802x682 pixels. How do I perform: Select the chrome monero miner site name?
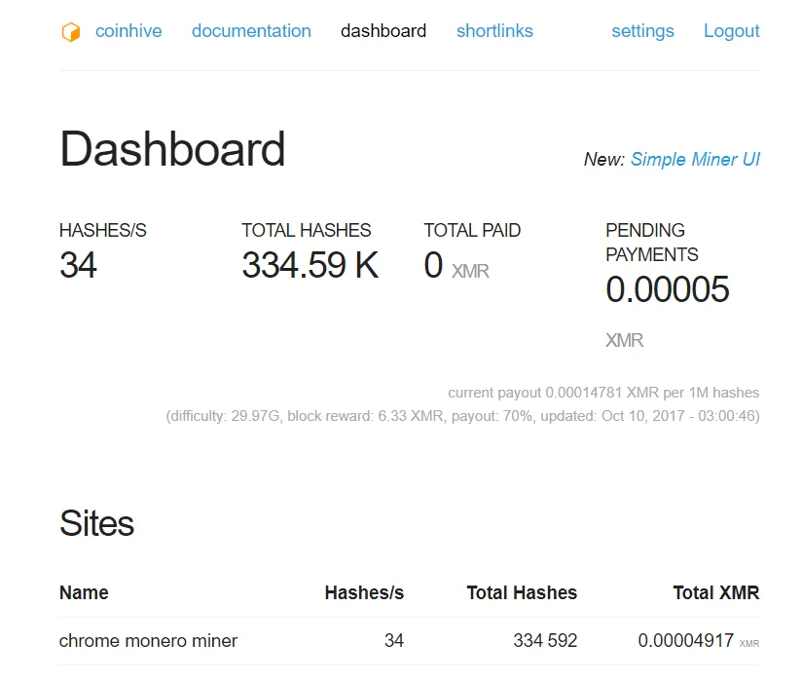point(148,640)
